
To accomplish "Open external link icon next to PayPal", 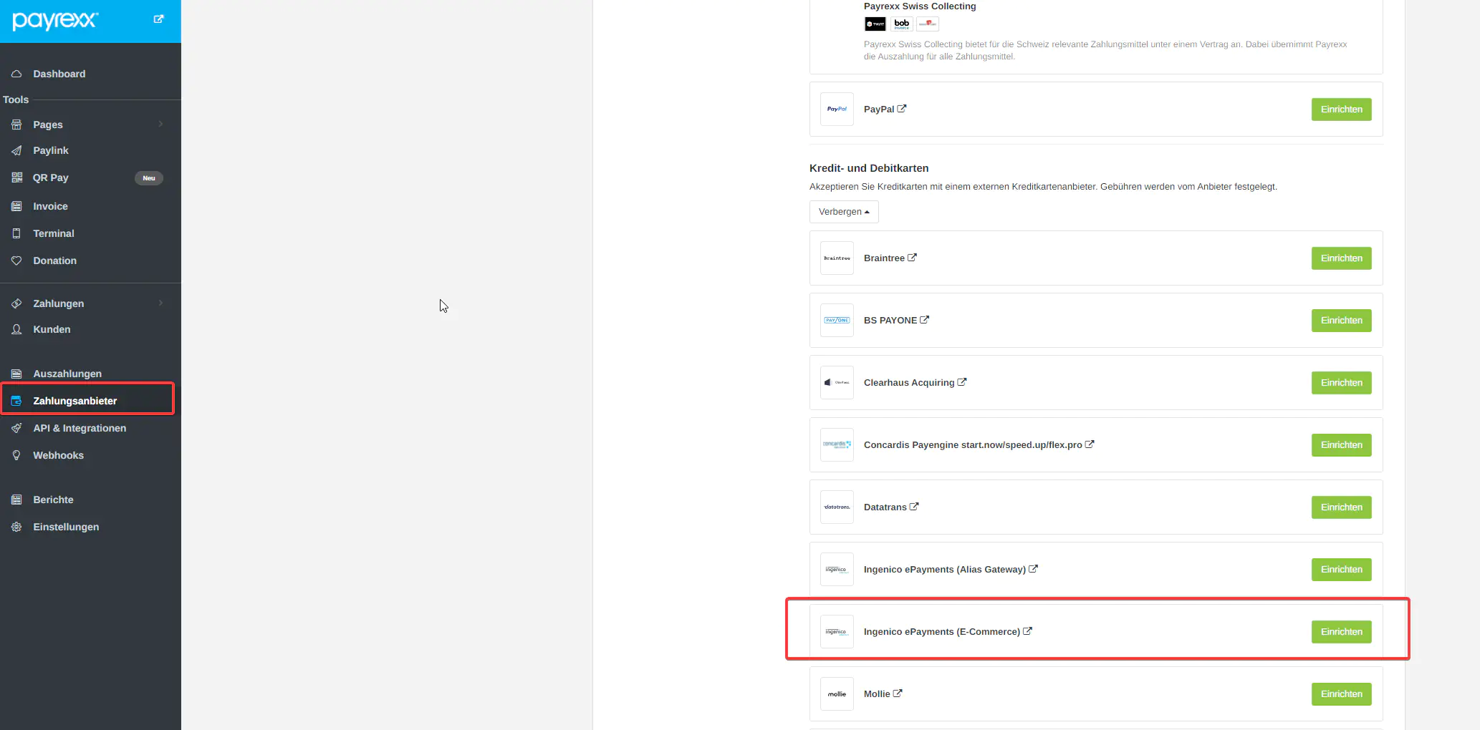I will point(902,109).
